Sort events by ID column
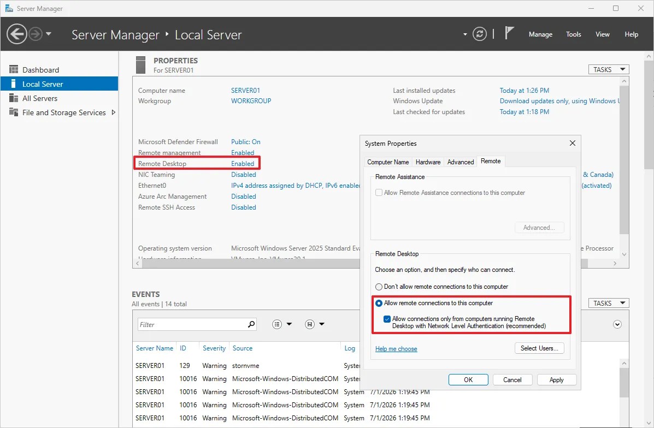Screen dimensions: 654x428 (x=182, y=348)
